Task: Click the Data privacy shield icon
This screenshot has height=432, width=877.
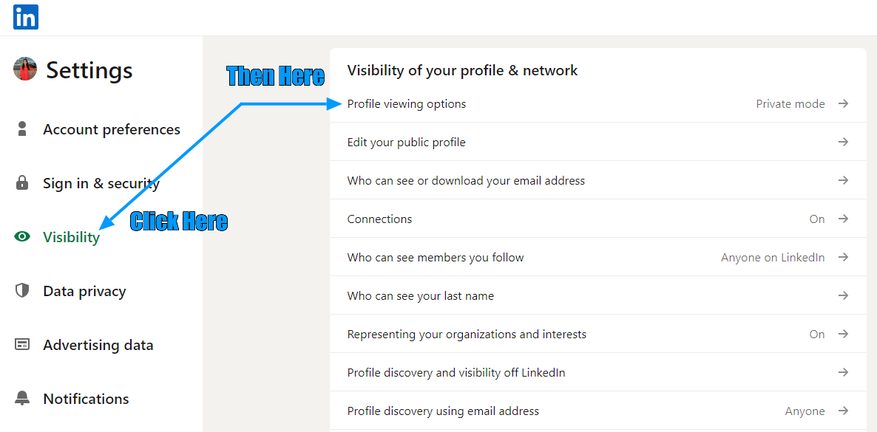Action: pos(22,290)
